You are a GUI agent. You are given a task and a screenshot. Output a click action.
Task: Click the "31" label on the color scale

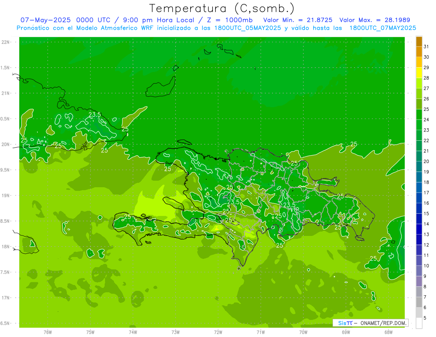coord(426,46)
